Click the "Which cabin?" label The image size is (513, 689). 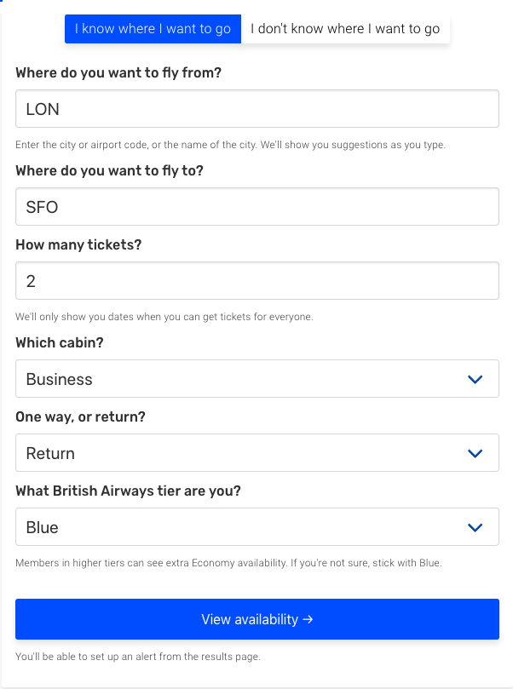[x=59, y=342]
